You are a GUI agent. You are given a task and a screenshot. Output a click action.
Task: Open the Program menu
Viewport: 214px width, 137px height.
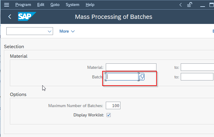23,4
